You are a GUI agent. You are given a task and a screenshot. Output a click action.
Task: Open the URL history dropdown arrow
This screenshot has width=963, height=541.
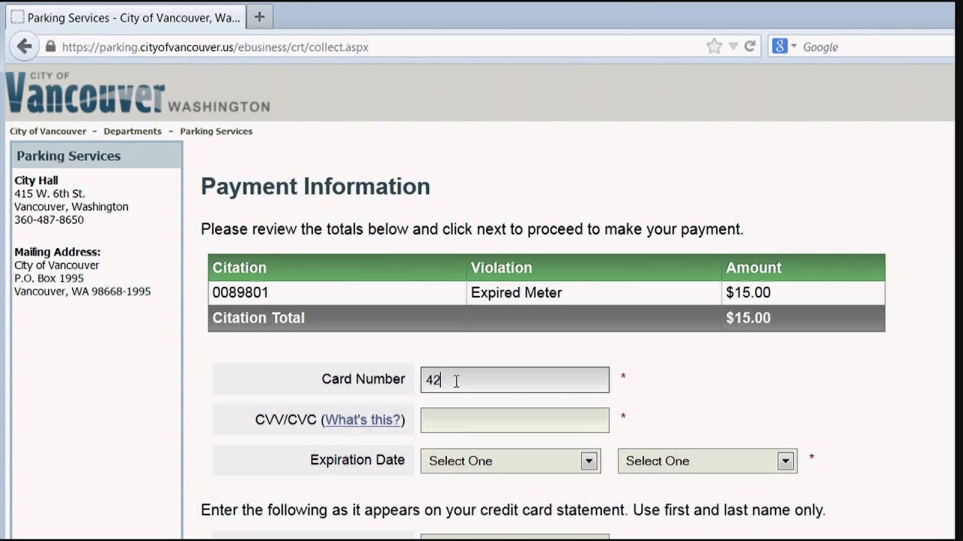tap(734, 47)
